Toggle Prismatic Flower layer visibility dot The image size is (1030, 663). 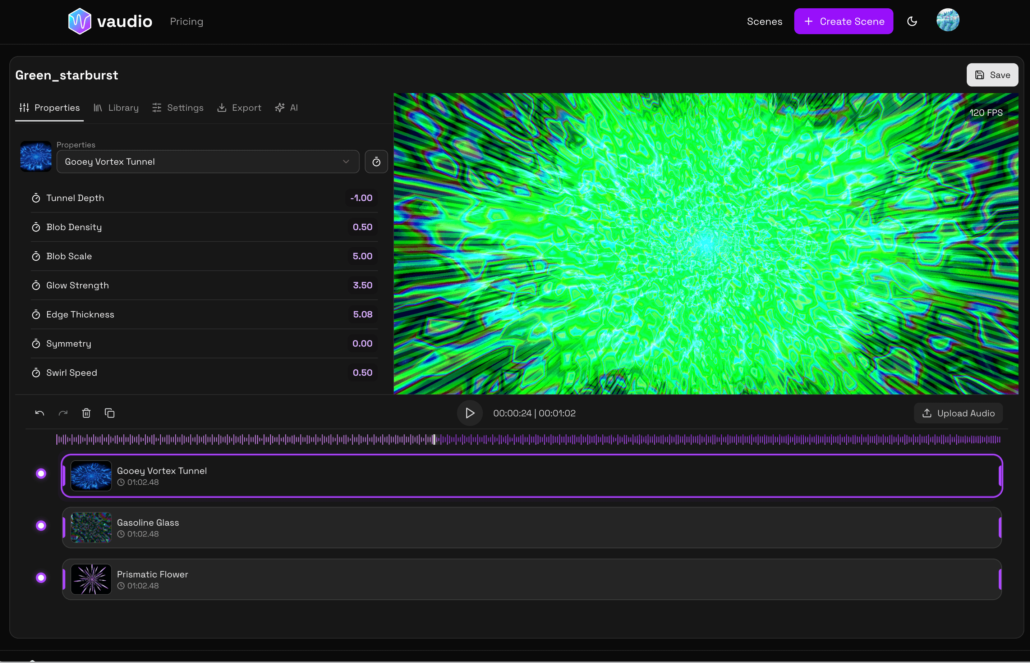click(x=41, y=577)
